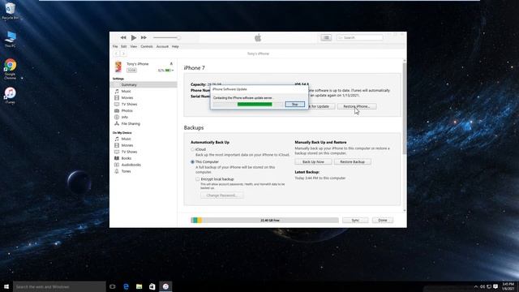Screen dimensions: 519x292
Task: Open the File menu
Action: 115,47
